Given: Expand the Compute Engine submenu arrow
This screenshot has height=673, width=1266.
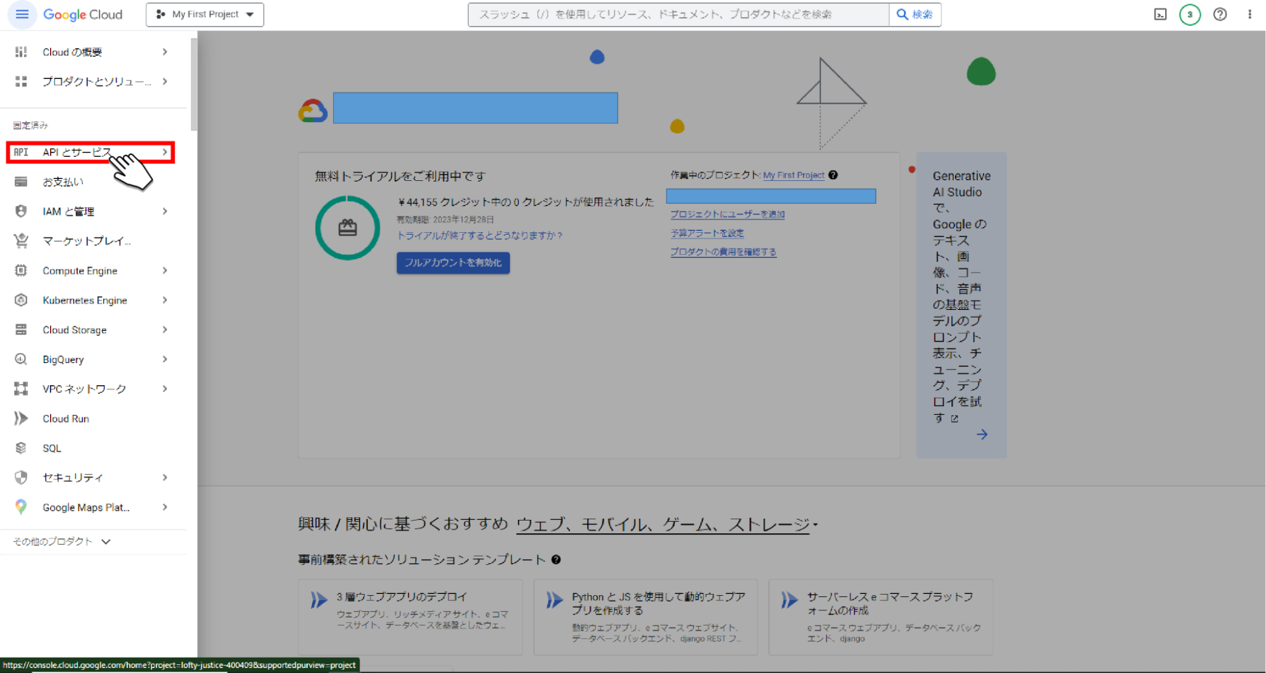Looking at the screenshot, I should 165,271.
